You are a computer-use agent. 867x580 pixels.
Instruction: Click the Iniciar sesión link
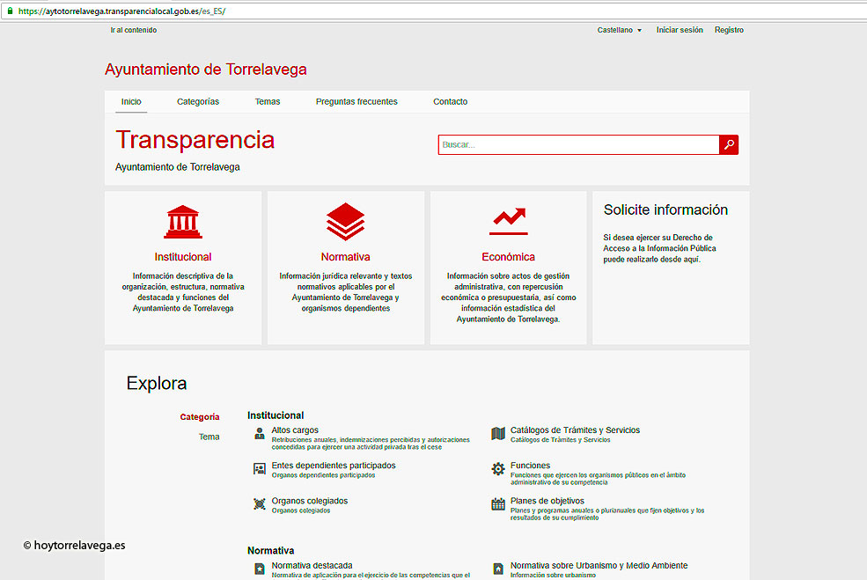[x=680, y=30]
